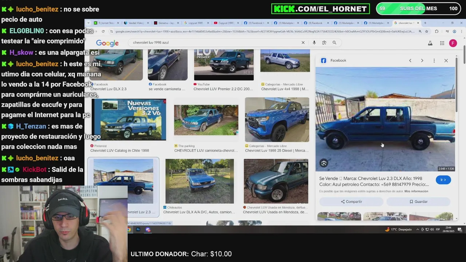This screenshot has height=262, width=466.
Task: Open 'se vende camioneta' Facebook image
Action: click(x=167, y=65)
